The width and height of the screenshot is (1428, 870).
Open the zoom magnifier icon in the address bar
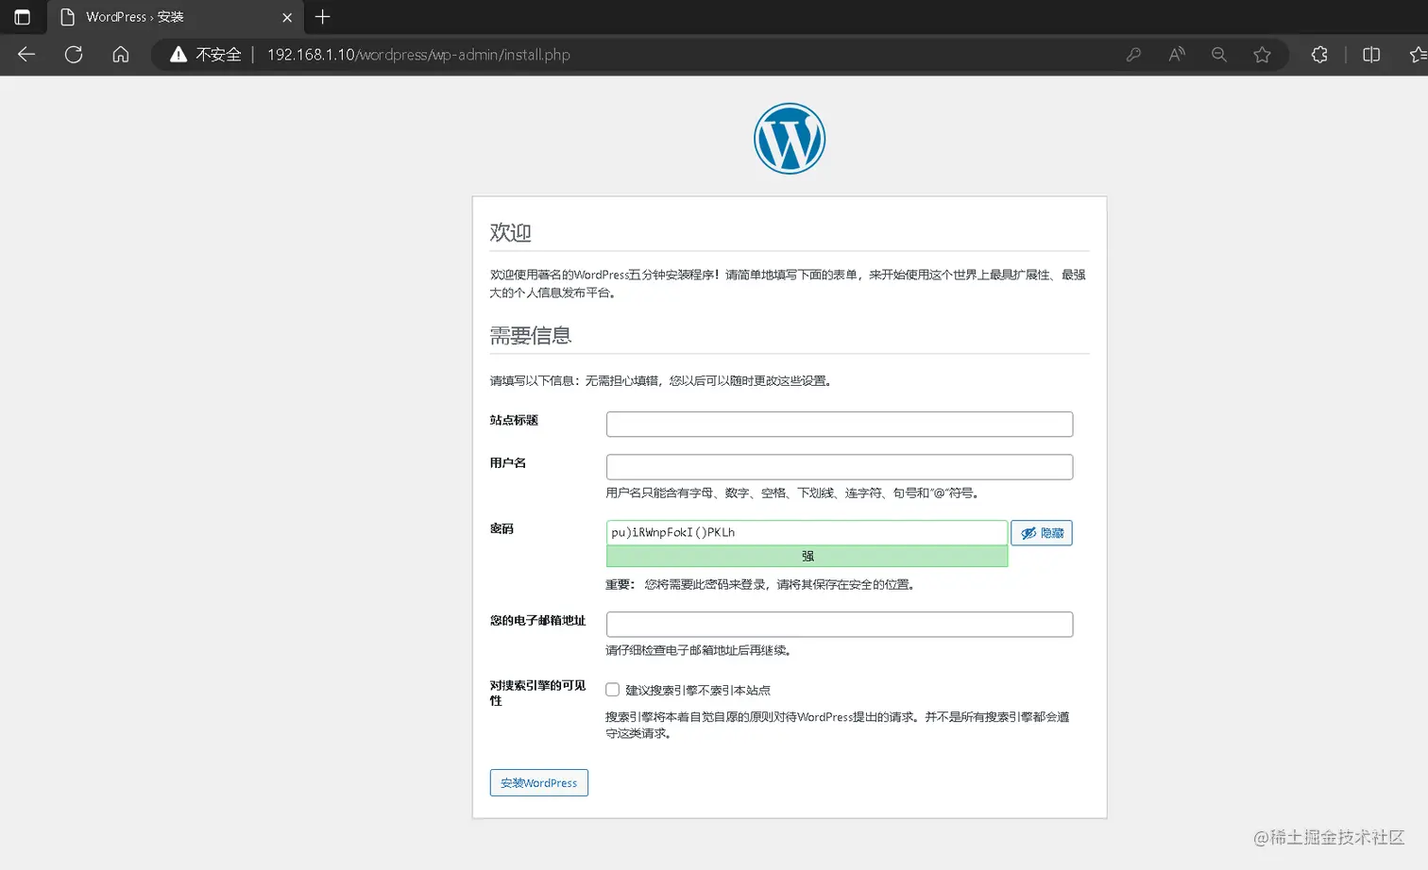coord(1219,55)
